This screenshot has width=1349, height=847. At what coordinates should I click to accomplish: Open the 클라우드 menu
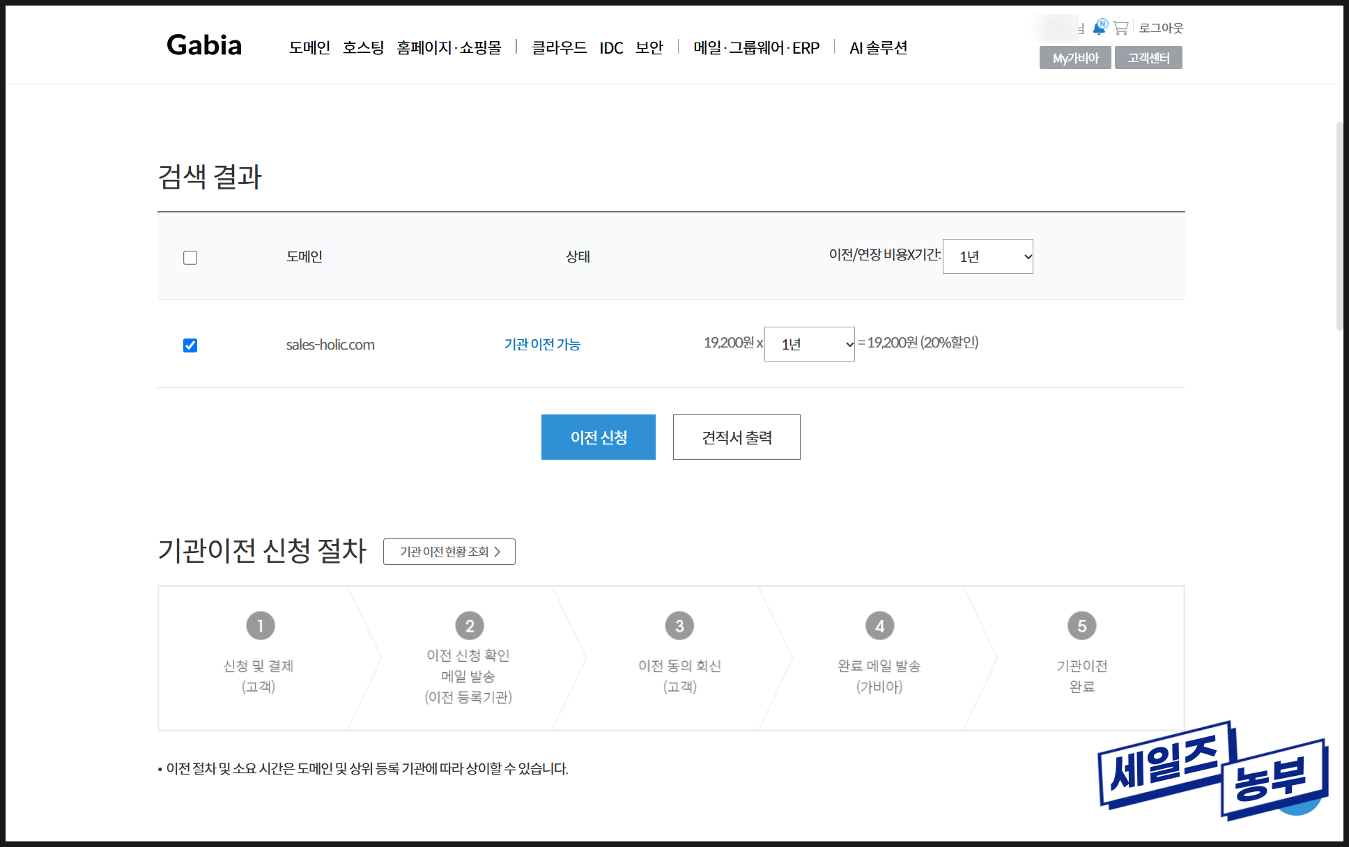tap(559, 47)
